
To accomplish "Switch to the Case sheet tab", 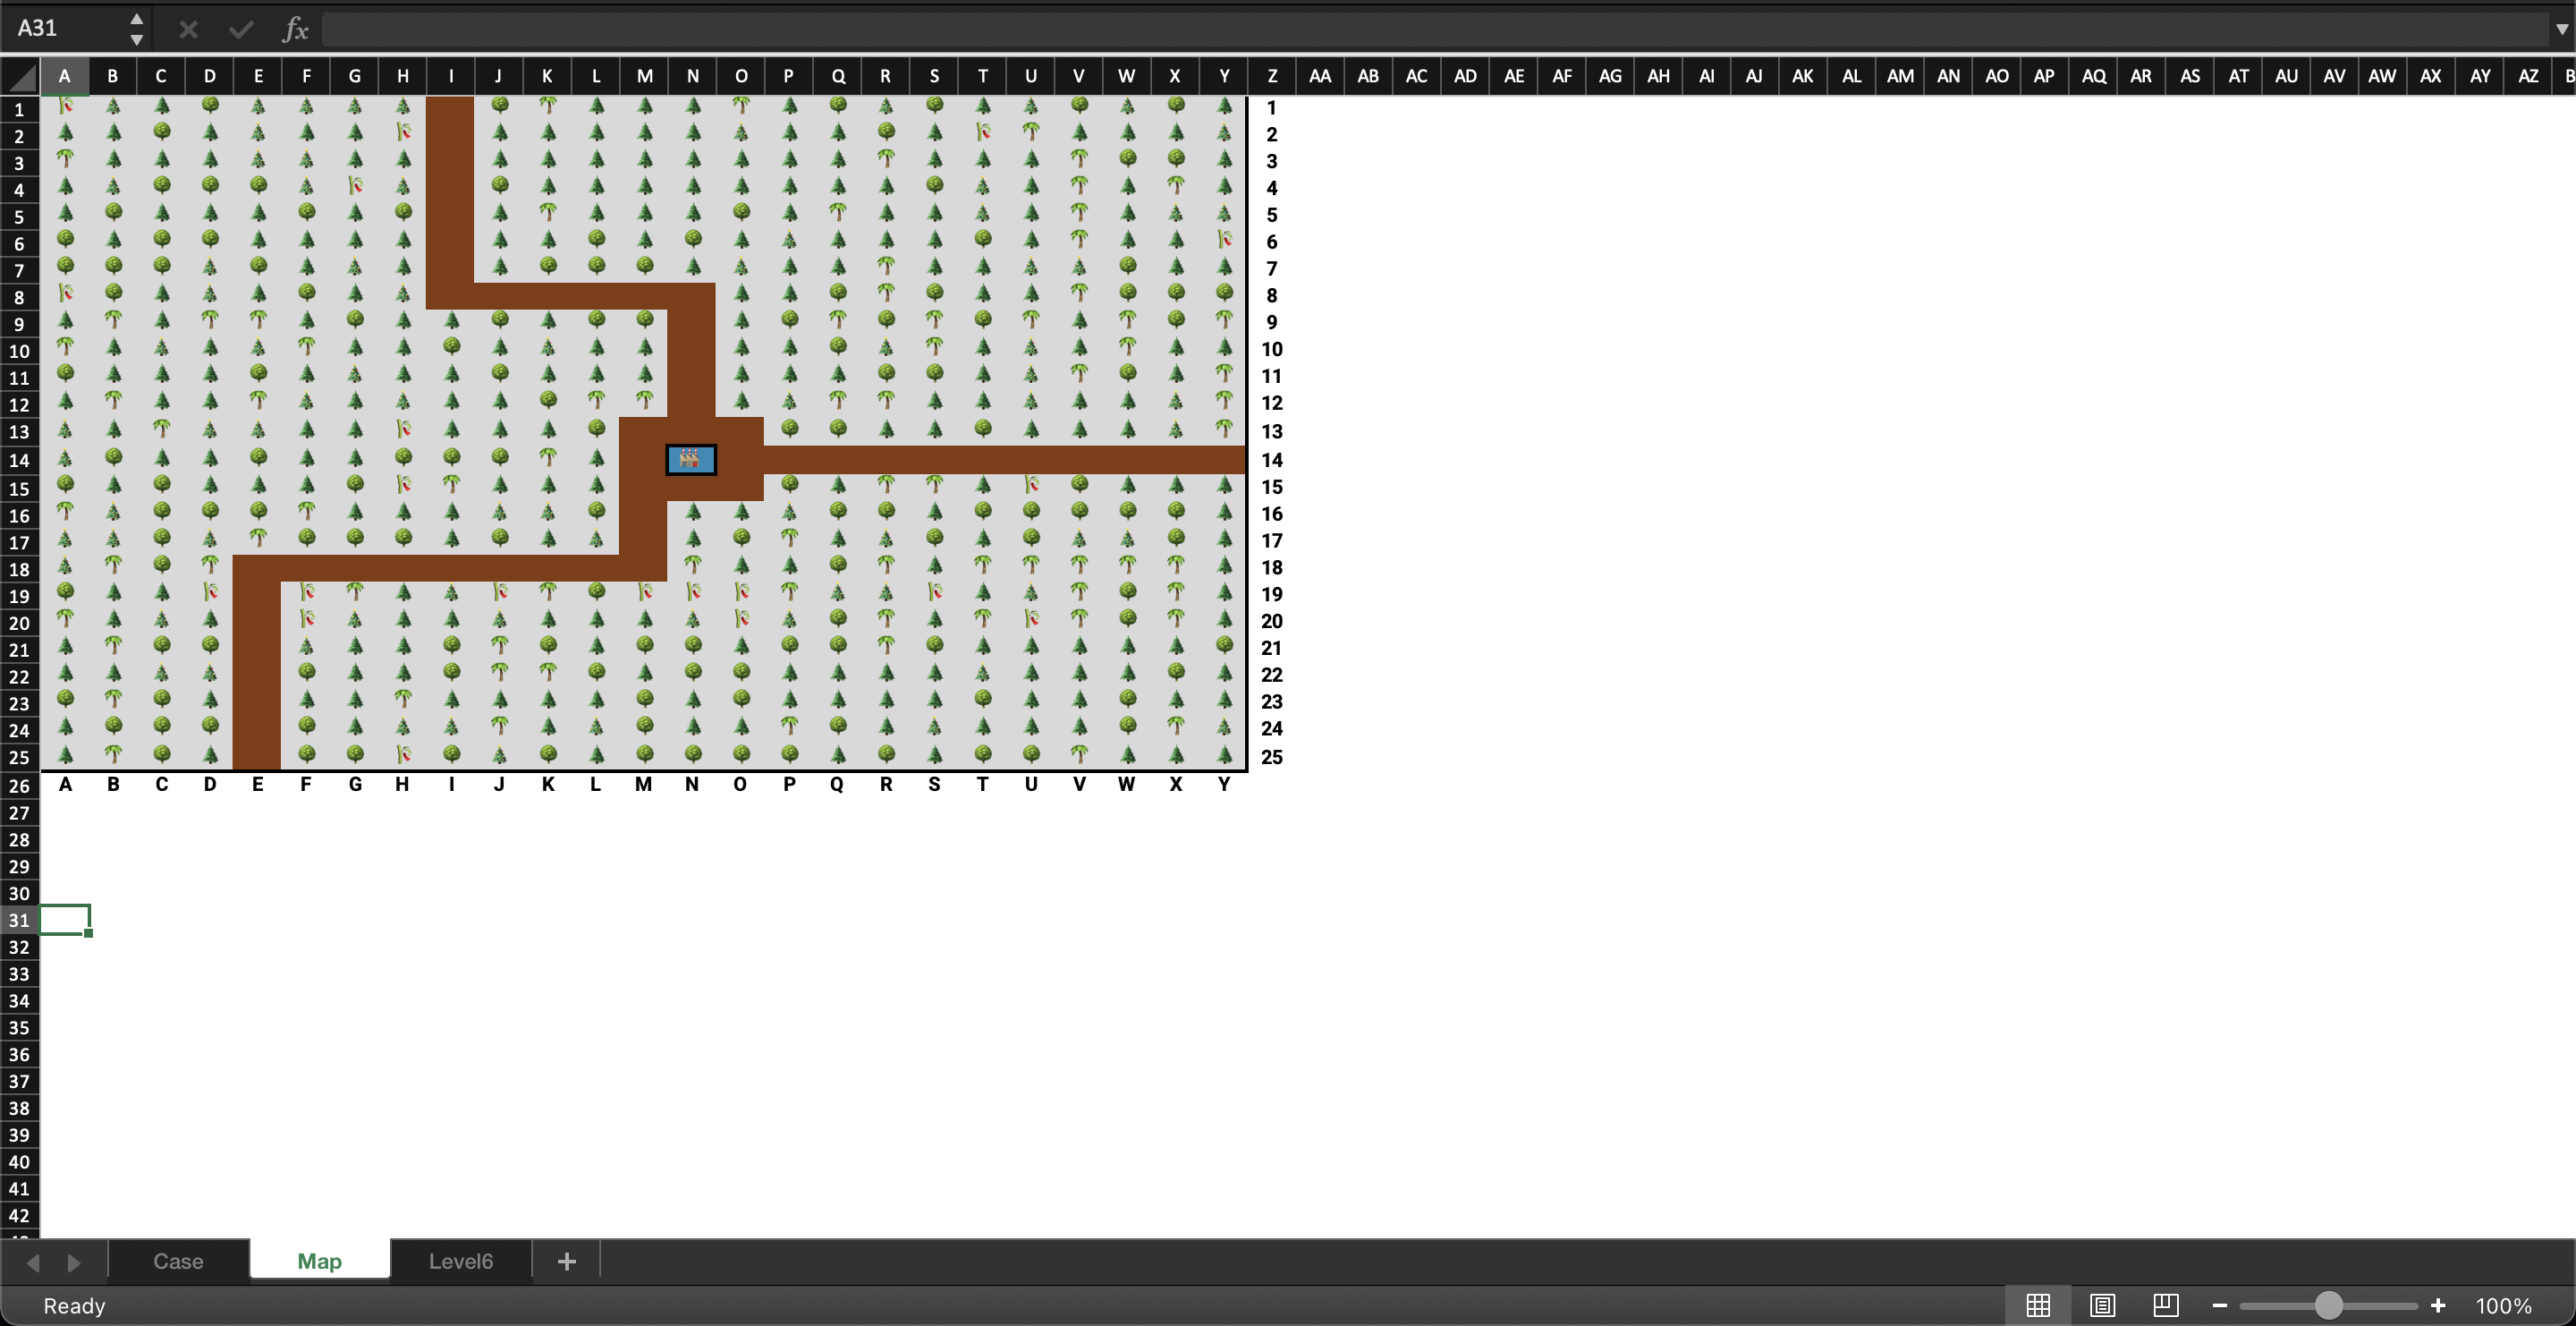I will (x=177, y=1261).
